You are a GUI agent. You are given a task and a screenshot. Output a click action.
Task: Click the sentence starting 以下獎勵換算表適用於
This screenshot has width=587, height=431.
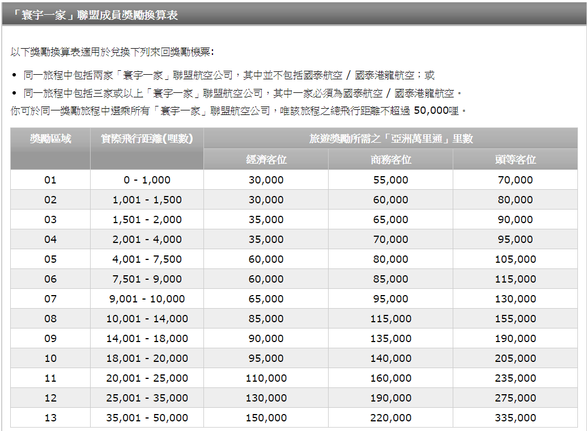(x=112, y=52)
